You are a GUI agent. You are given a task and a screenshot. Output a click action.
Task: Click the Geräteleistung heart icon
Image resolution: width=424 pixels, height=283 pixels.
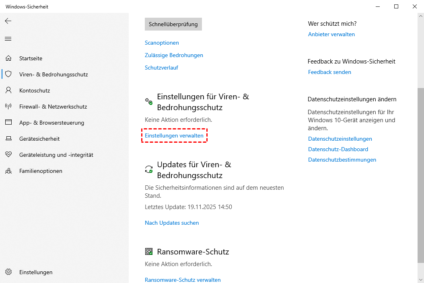pos(8,155)
